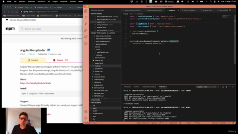The image size is (238, 134).
Task: Switch to the angular.json editor tab
Action: [x=207, y=10]
